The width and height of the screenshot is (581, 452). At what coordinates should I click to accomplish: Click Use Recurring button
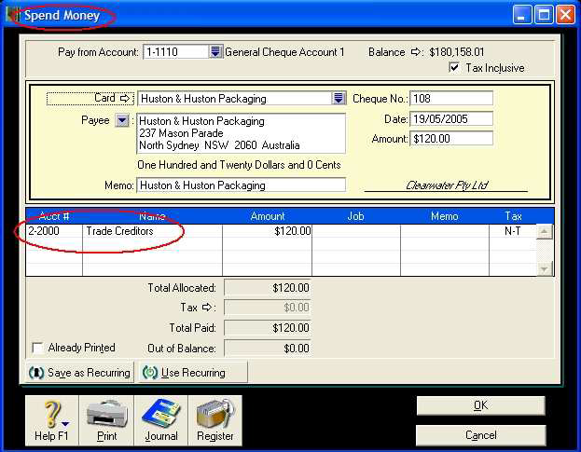click(193, 373)
